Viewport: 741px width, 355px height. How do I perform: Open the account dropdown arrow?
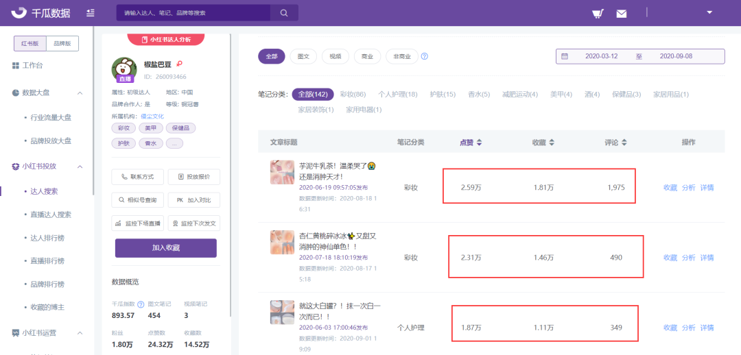click(709, 12)
